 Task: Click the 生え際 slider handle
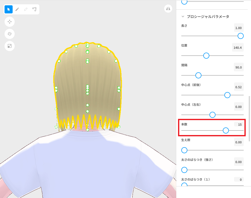[x=184, y=150]
